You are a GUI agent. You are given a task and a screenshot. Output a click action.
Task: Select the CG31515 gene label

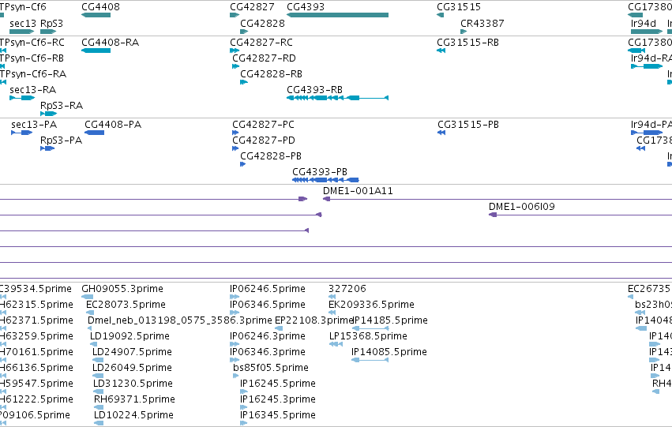[x=459, y=7]
